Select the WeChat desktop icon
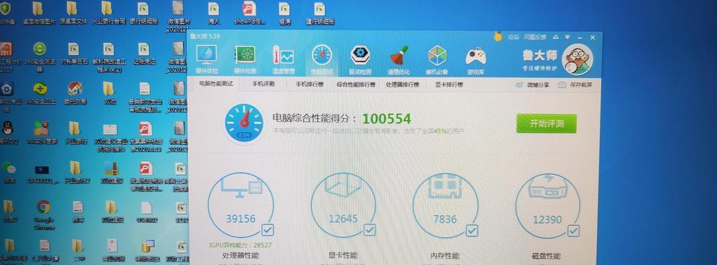This screenshot has width=717, height=265. click(8, 172)
